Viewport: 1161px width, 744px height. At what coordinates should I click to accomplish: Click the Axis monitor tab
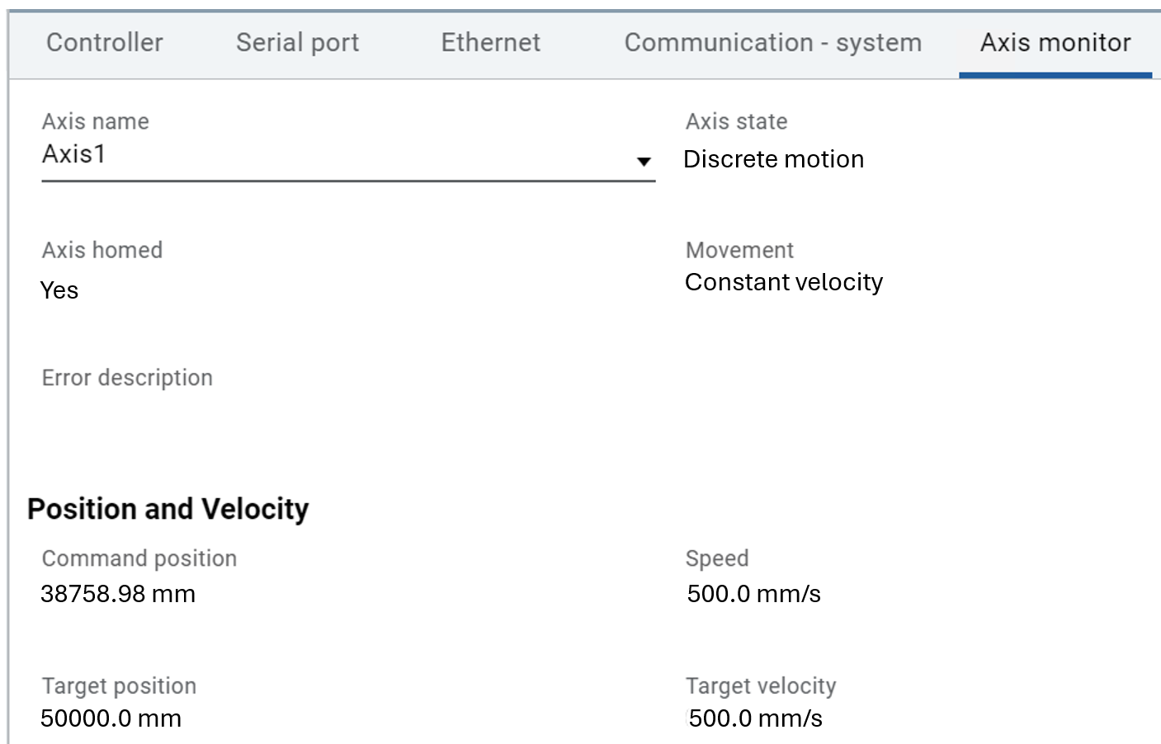1055,43
